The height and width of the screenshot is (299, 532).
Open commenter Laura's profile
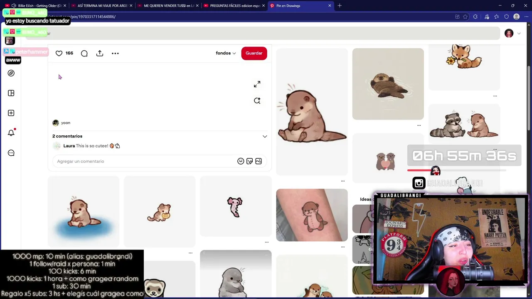[x=69, y=146]
